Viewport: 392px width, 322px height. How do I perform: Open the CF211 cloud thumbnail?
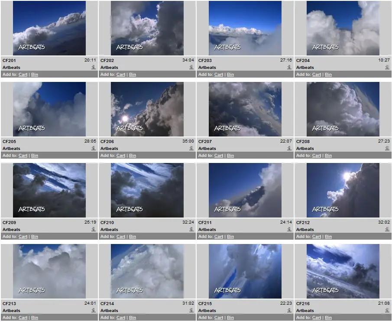pos(245,190)
